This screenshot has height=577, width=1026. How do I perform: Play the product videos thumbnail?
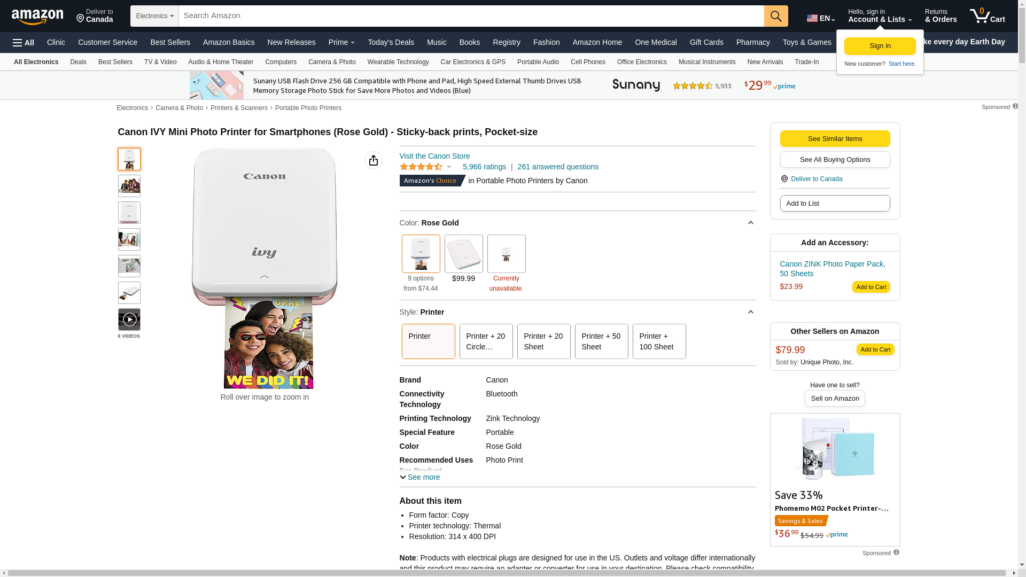click(x=129, y=319)
